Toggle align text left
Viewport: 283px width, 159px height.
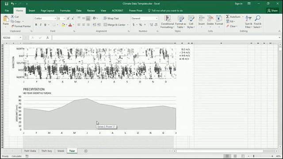click(79, 25)
